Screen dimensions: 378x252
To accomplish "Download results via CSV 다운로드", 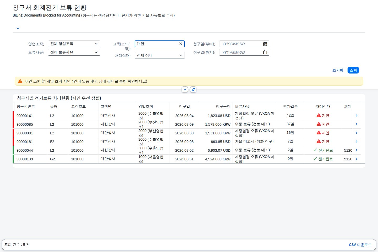I will click(x=360, y=245).
